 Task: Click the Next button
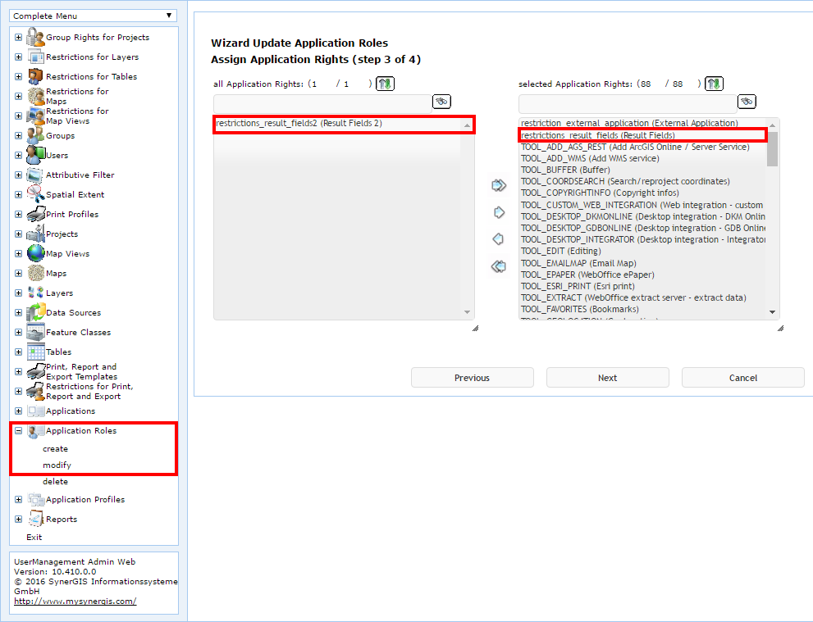point(607,377)
